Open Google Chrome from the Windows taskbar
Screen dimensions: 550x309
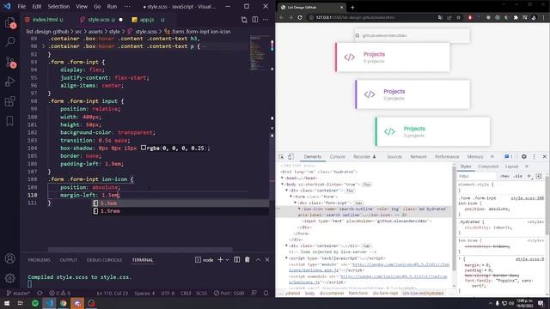[63, 303]
